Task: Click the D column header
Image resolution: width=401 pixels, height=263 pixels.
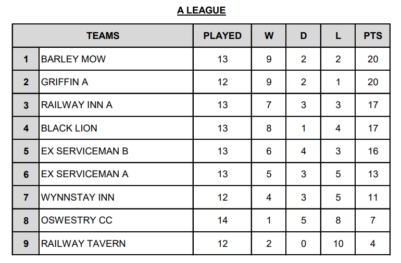Action: (304, 36)
